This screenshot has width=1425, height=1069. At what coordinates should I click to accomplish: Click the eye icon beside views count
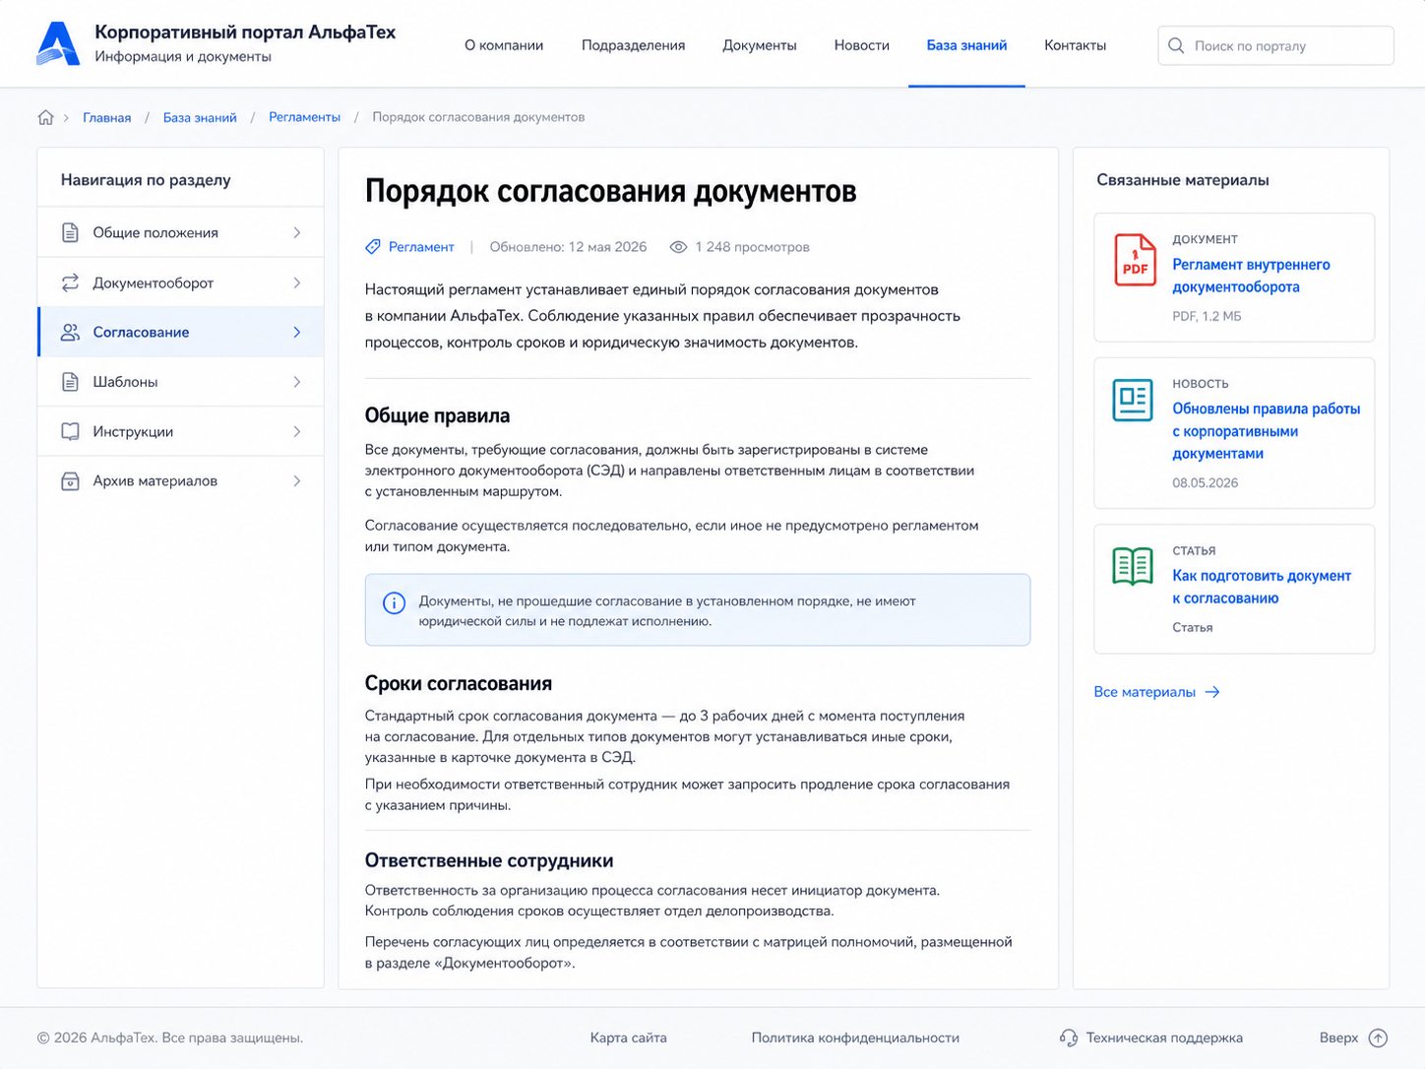pos(678,247)
